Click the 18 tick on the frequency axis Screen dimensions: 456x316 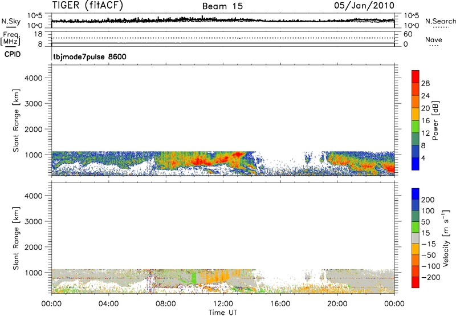[38, 34]
